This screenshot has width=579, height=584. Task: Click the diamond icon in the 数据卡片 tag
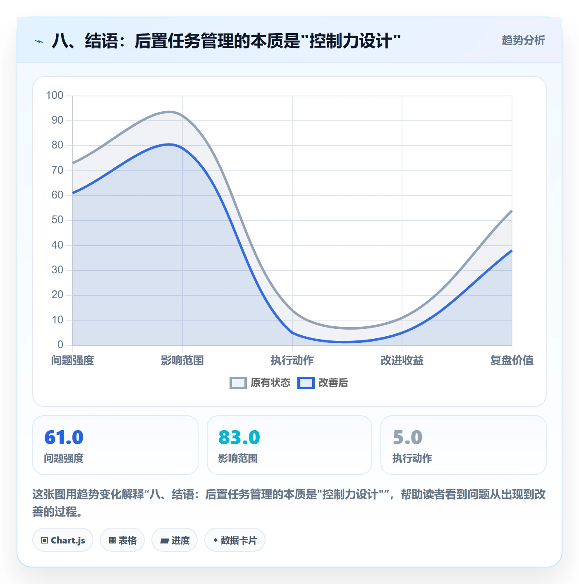point(215,540)
